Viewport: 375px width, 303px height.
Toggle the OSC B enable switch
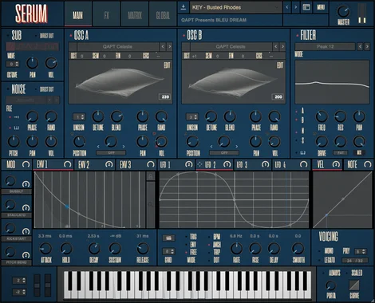(x=184, y=35)
